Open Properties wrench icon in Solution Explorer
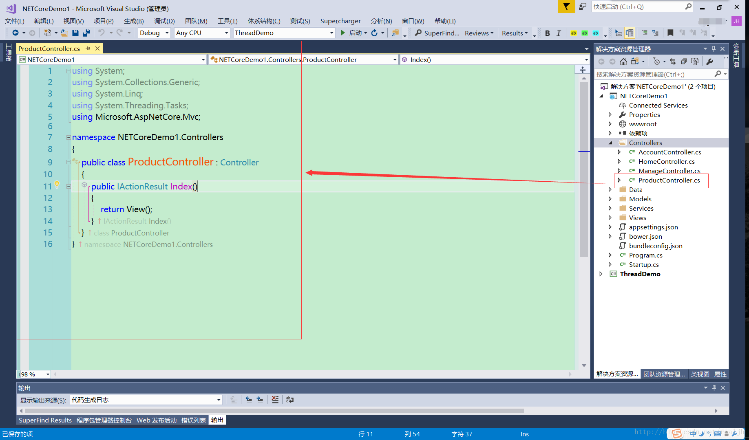Screen dimensions: 749x440 click(x=710, y=62)
